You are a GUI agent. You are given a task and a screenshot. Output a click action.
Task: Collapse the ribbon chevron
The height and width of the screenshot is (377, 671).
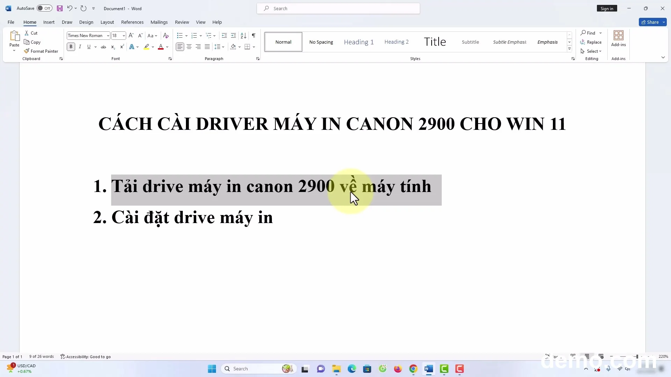(x=663, y=57)
